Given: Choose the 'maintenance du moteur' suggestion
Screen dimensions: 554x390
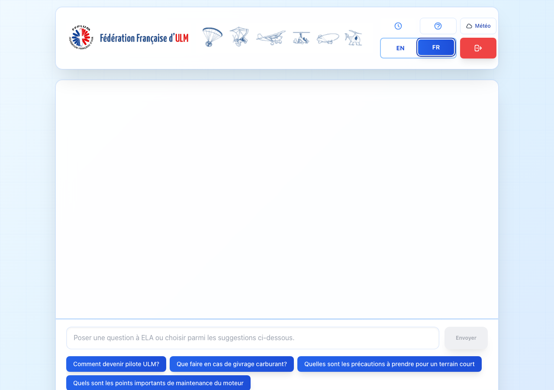Looking at the screenshot, I should [158, 383].
